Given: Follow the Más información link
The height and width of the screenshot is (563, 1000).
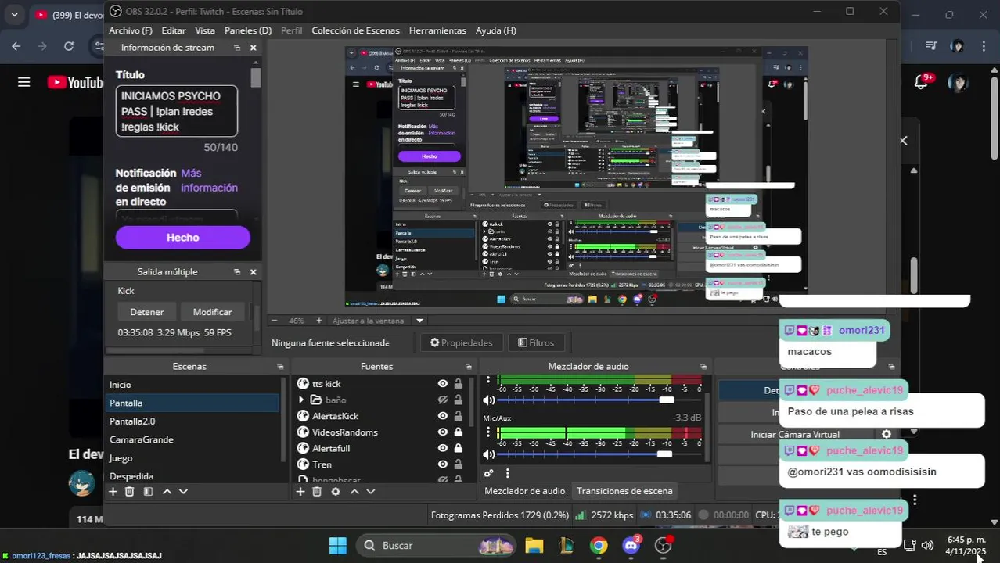Looking at the screenshot, I should [209, 181].
